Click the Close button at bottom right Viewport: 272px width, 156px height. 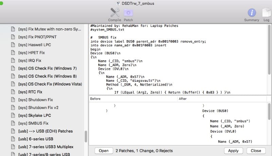(256, 151)
